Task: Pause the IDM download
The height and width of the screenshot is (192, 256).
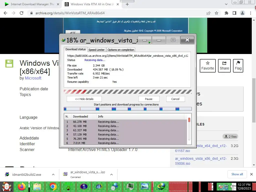Action: pos(149,99)
